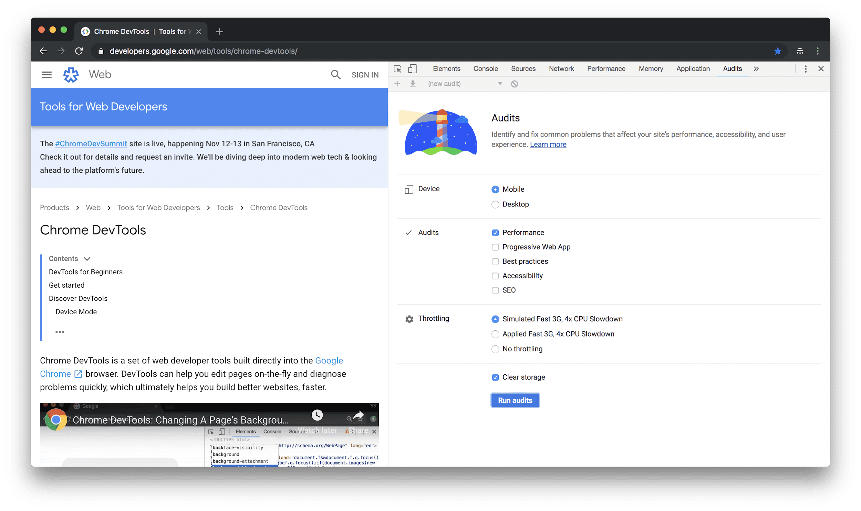Click the Network panel icon
861x511 pixels.
(560, 68)
